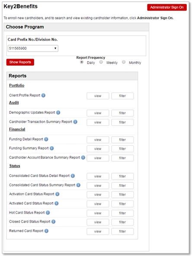Screen dimensions: 192x256
Task: Filter the Cardholder Transaction Summary Report
Action: [x=122, y=122]
